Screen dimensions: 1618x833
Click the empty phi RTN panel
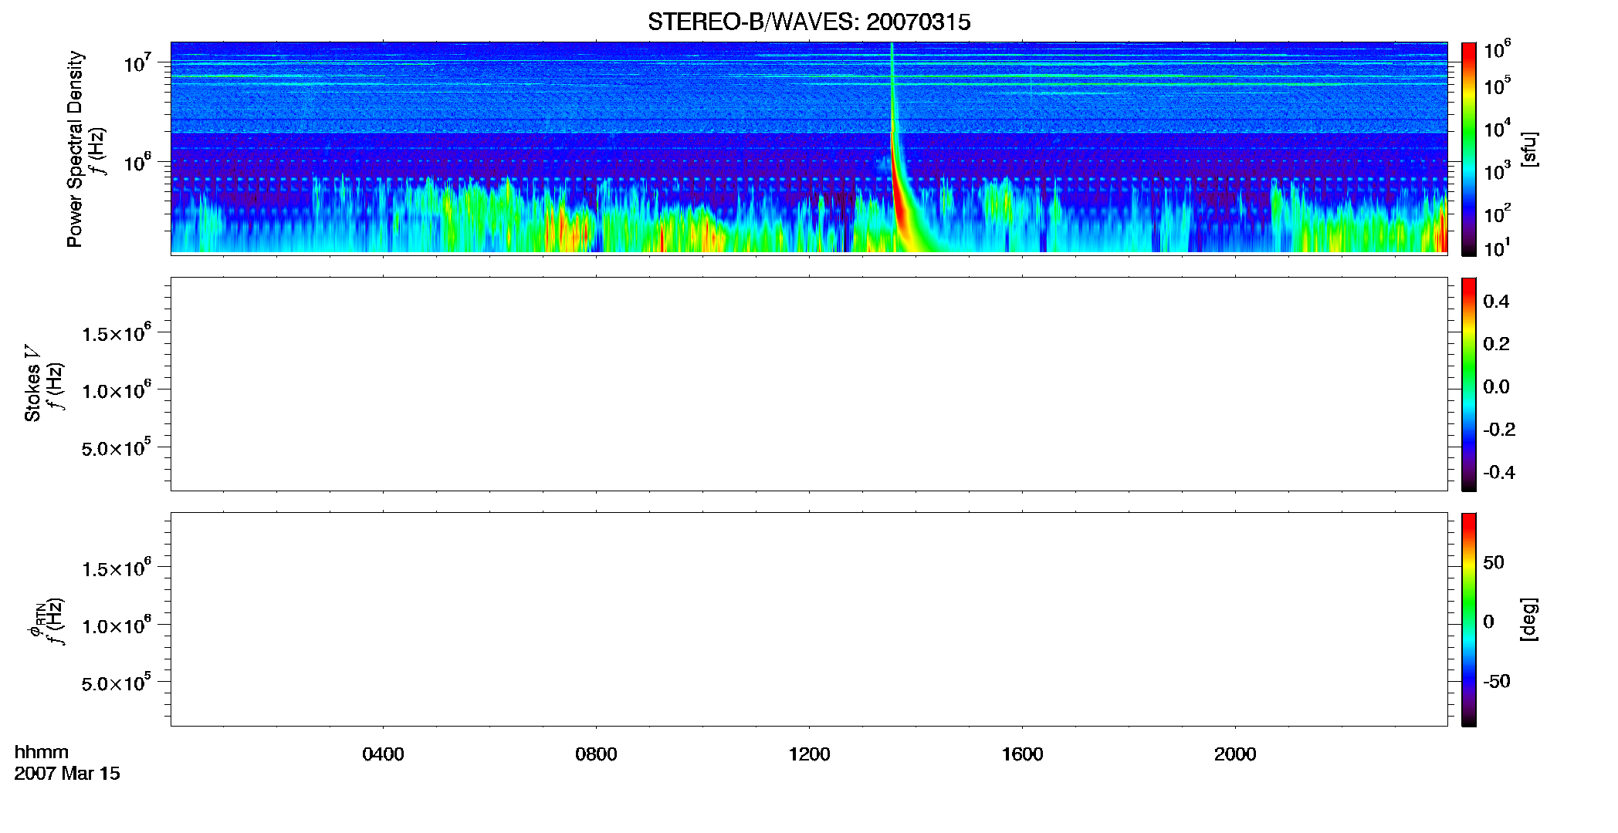[x=809, y=619]
